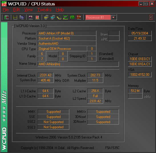Click the L1 D-Cache 64 K value
The width and height of the screenshot is (156, 153).
click(46, 96)
